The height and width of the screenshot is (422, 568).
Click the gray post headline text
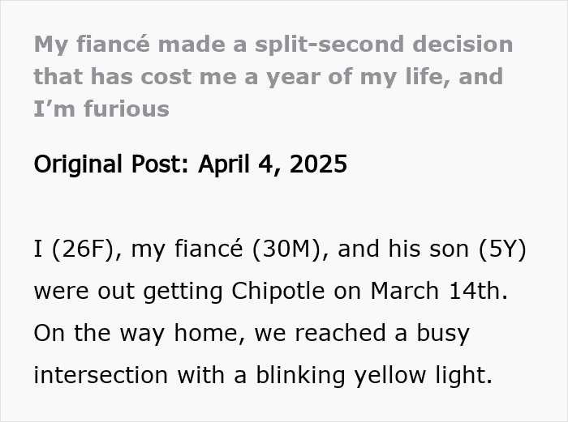[268, 76]
